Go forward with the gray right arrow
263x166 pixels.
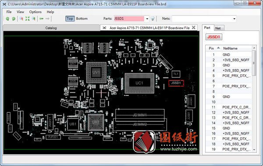[47, 18]
